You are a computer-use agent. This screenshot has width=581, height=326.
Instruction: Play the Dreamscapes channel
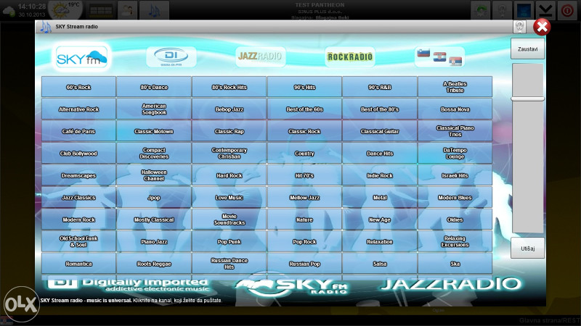[x=78, y=175]
